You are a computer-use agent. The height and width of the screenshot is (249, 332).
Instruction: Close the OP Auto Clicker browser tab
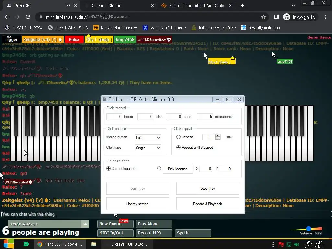coord(153,6)
